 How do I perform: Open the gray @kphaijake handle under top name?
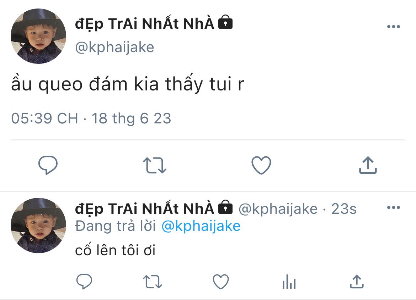coord(114,48)
